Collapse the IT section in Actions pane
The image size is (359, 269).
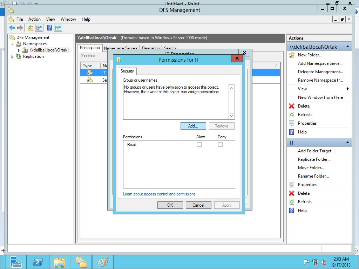[347, 143]
